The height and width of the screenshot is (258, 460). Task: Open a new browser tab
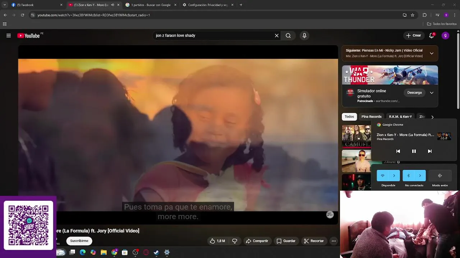pyautogui.click(x=241, y=5)
